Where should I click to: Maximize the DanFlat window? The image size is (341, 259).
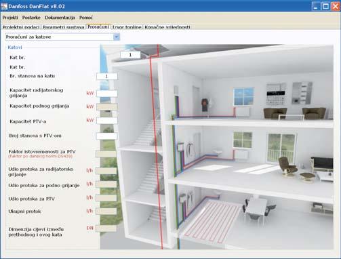(326, 6)
